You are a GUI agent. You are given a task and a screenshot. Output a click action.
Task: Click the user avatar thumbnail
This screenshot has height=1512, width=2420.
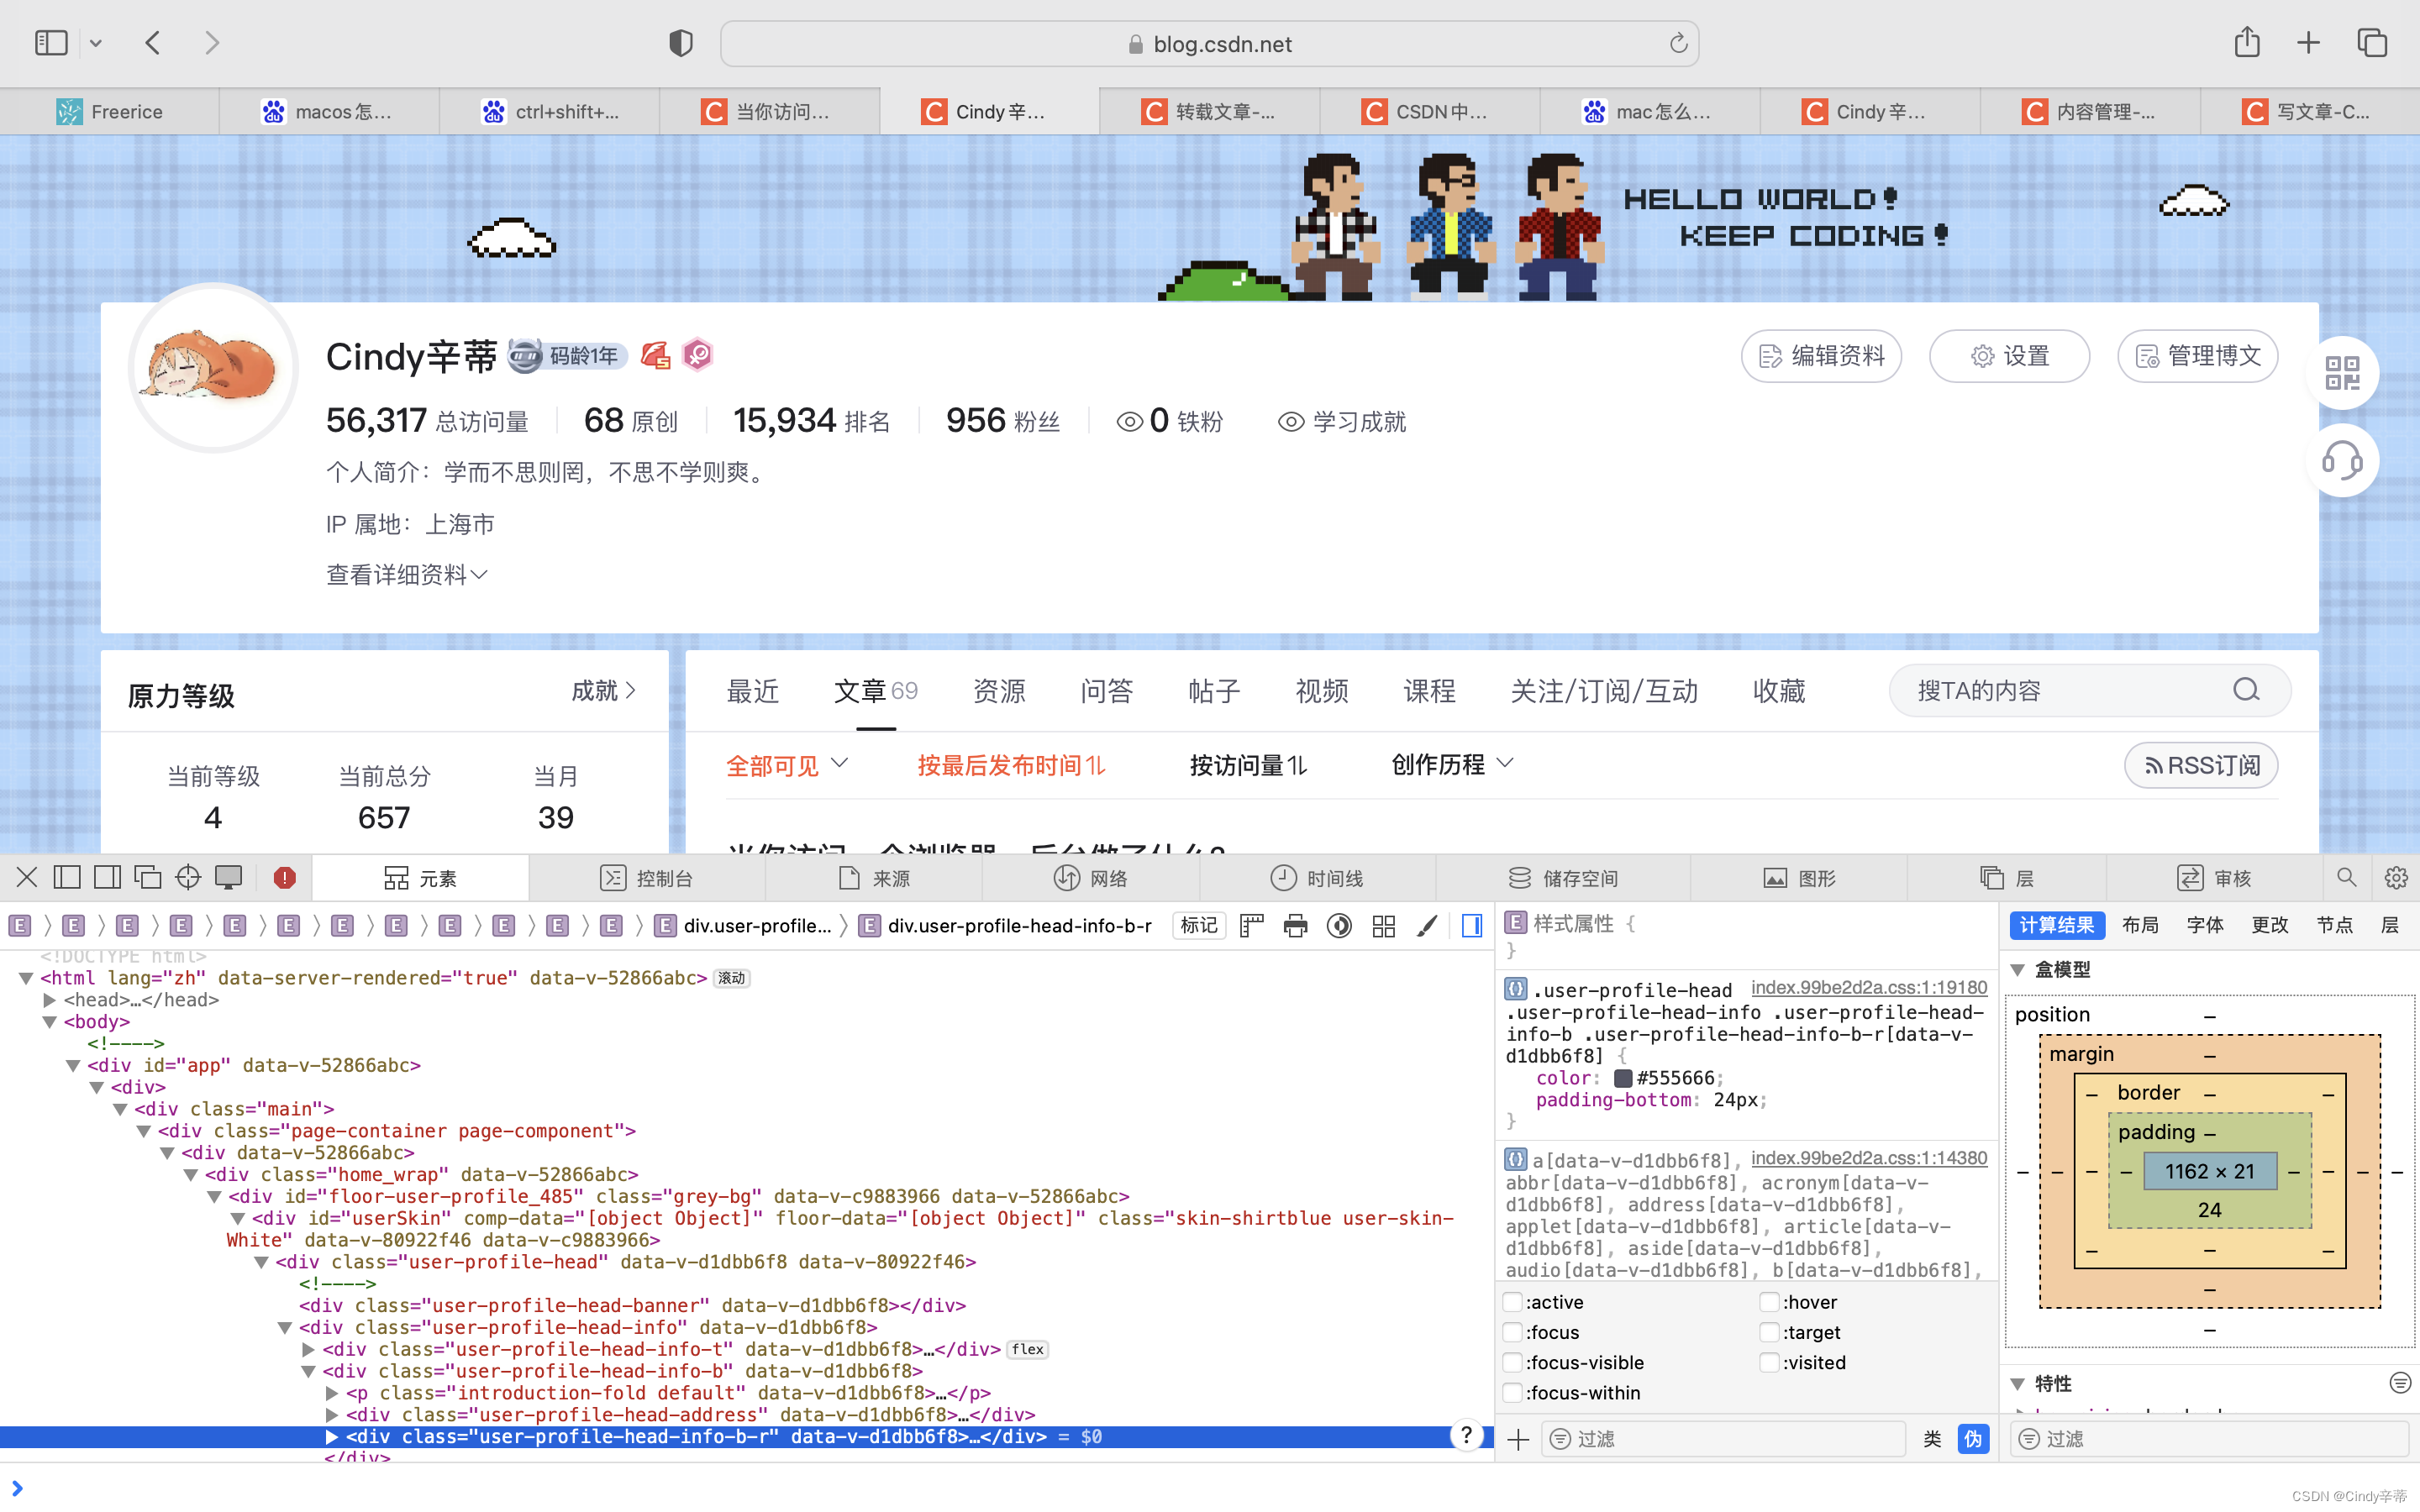[212, 367]
